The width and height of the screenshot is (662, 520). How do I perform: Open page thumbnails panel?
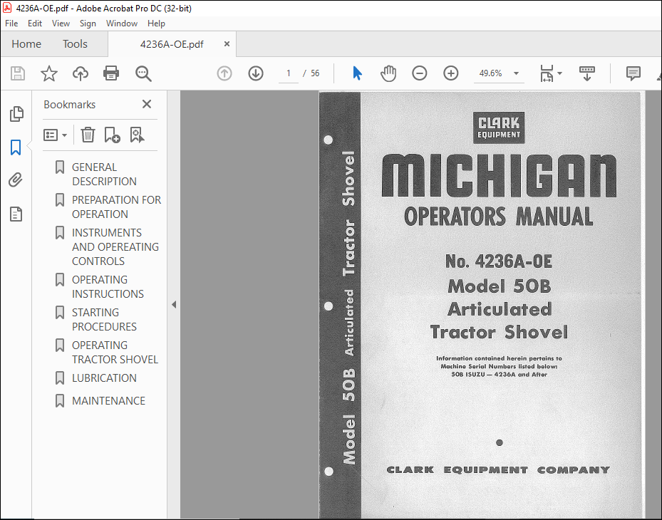tap(16, 114)
